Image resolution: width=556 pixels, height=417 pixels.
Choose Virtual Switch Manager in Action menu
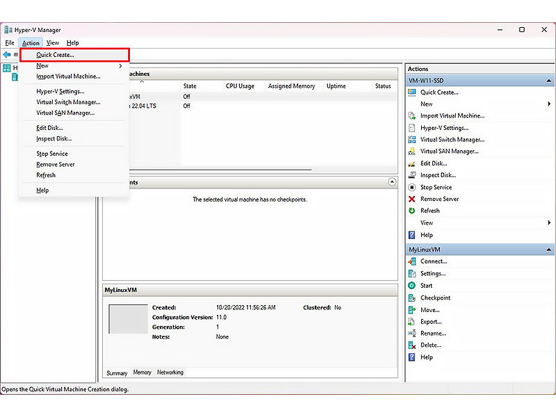[74, 102]
